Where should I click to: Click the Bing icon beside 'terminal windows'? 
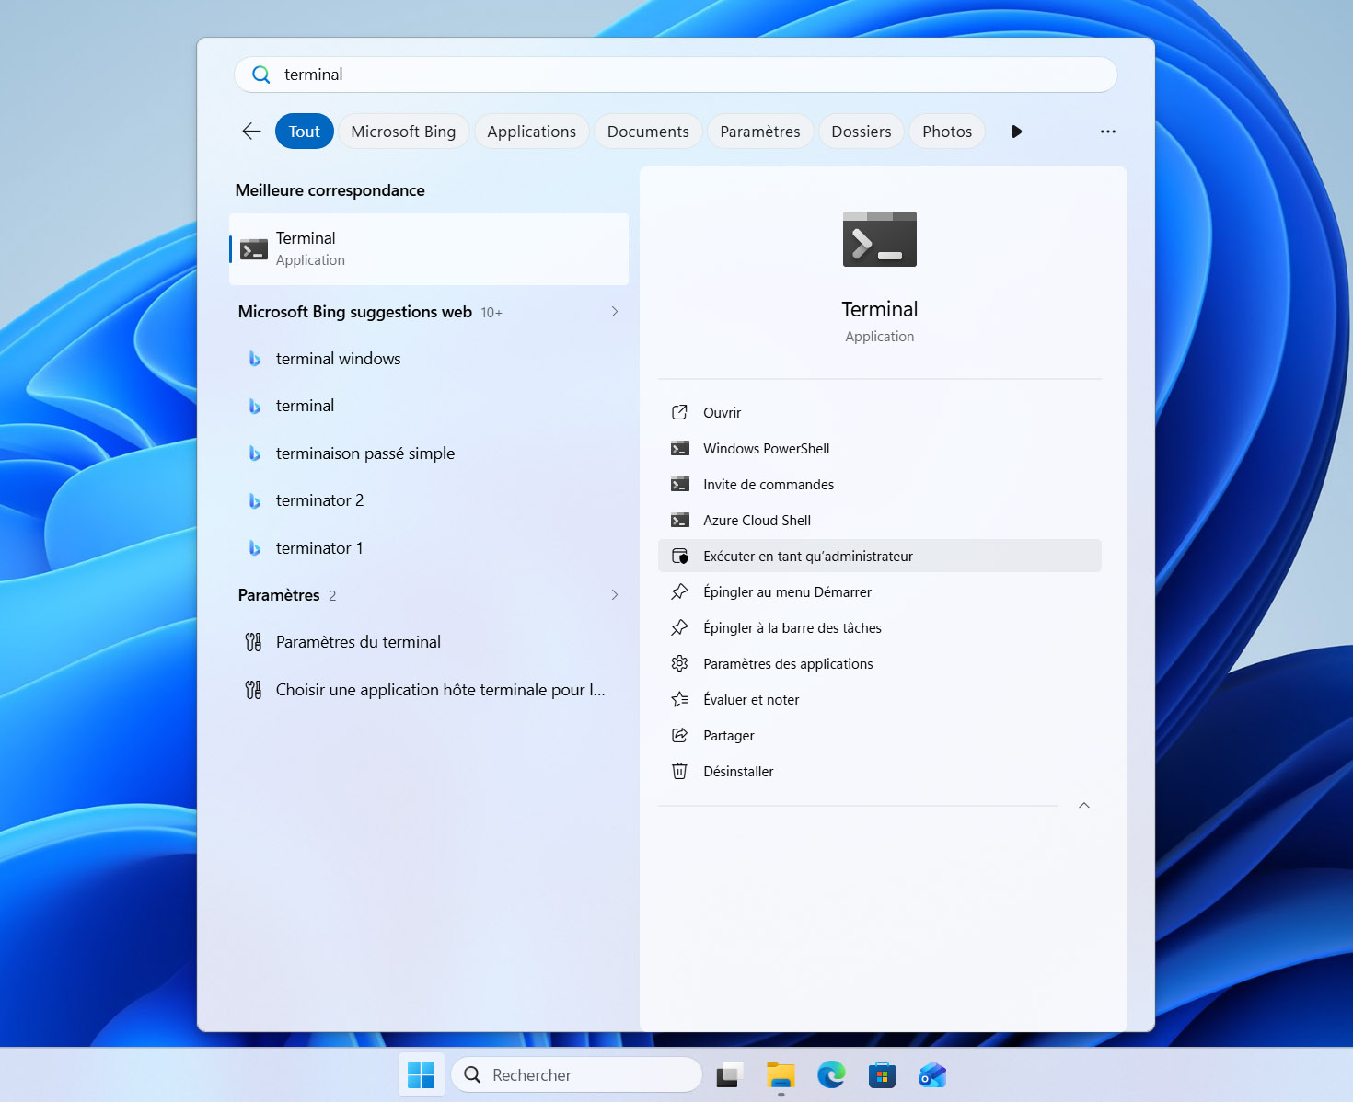255,359
